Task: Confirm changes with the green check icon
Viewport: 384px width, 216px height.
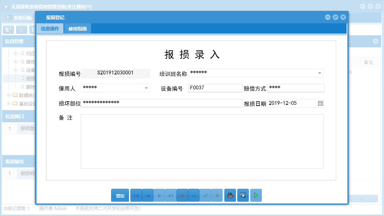Action: pos(205,195)
